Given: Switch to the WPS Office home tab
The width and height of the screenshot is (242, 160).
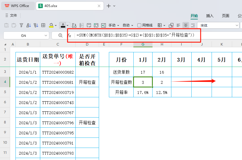Looking at the screenshot, I should coord(18,6).
